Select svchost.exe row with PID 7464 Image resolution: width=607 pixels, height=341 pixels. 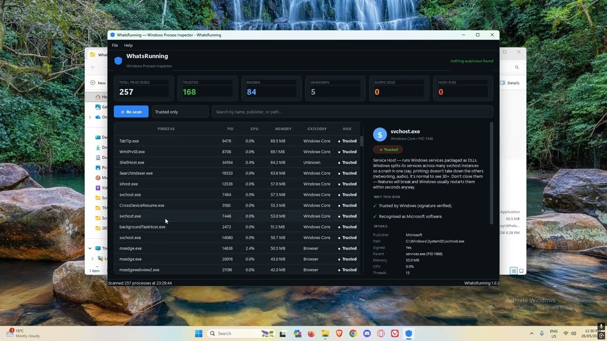237,195
